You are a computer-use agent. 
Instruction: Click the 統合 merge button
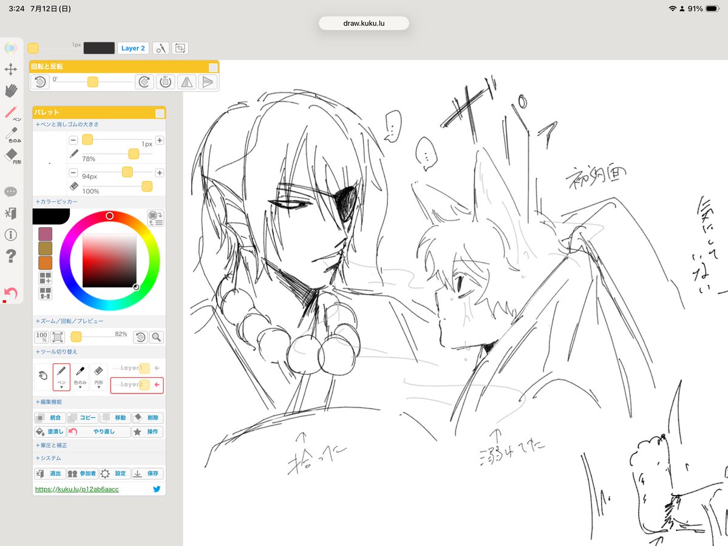(50, 417)
